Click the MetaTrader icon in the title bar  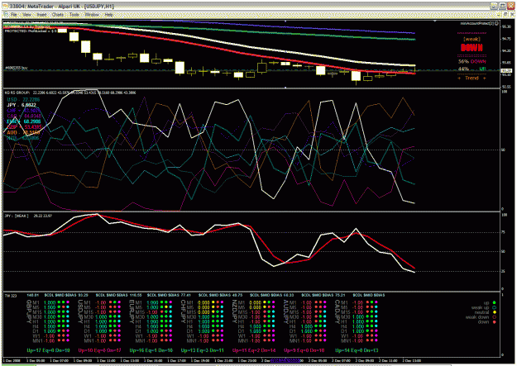coord(6,6)
